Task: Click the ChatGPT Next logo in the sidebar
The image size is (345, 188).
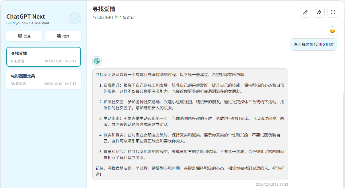Action: pyautogui.click(x=74, y=19)
